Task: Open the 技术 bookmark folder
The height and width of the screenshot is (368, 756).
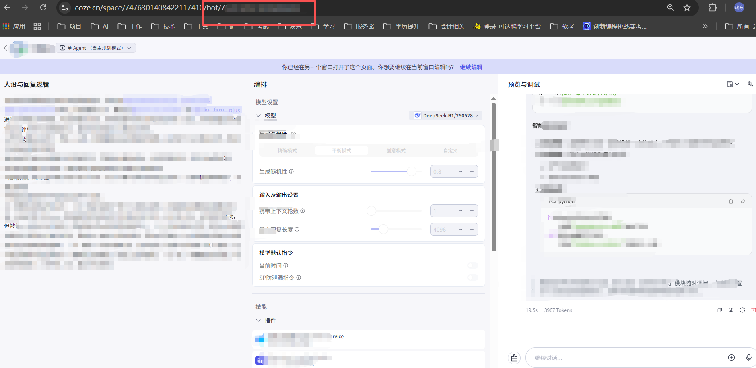Action: pyautogui.click(x=163, y=26)
